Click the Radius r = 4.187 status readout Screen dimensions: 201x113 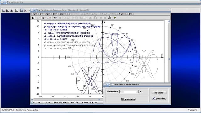[x=89, y=103]
